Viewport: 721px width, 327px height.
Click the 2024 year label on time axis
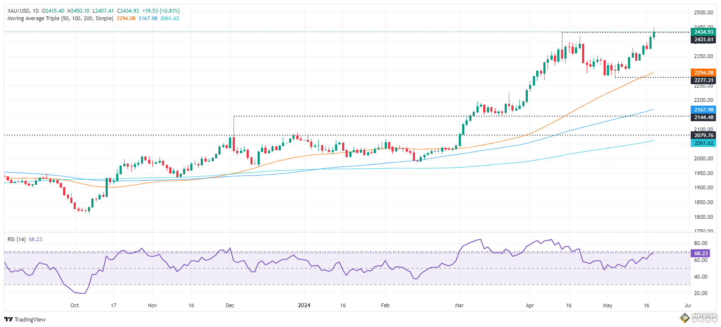click(x=304, y=306)
